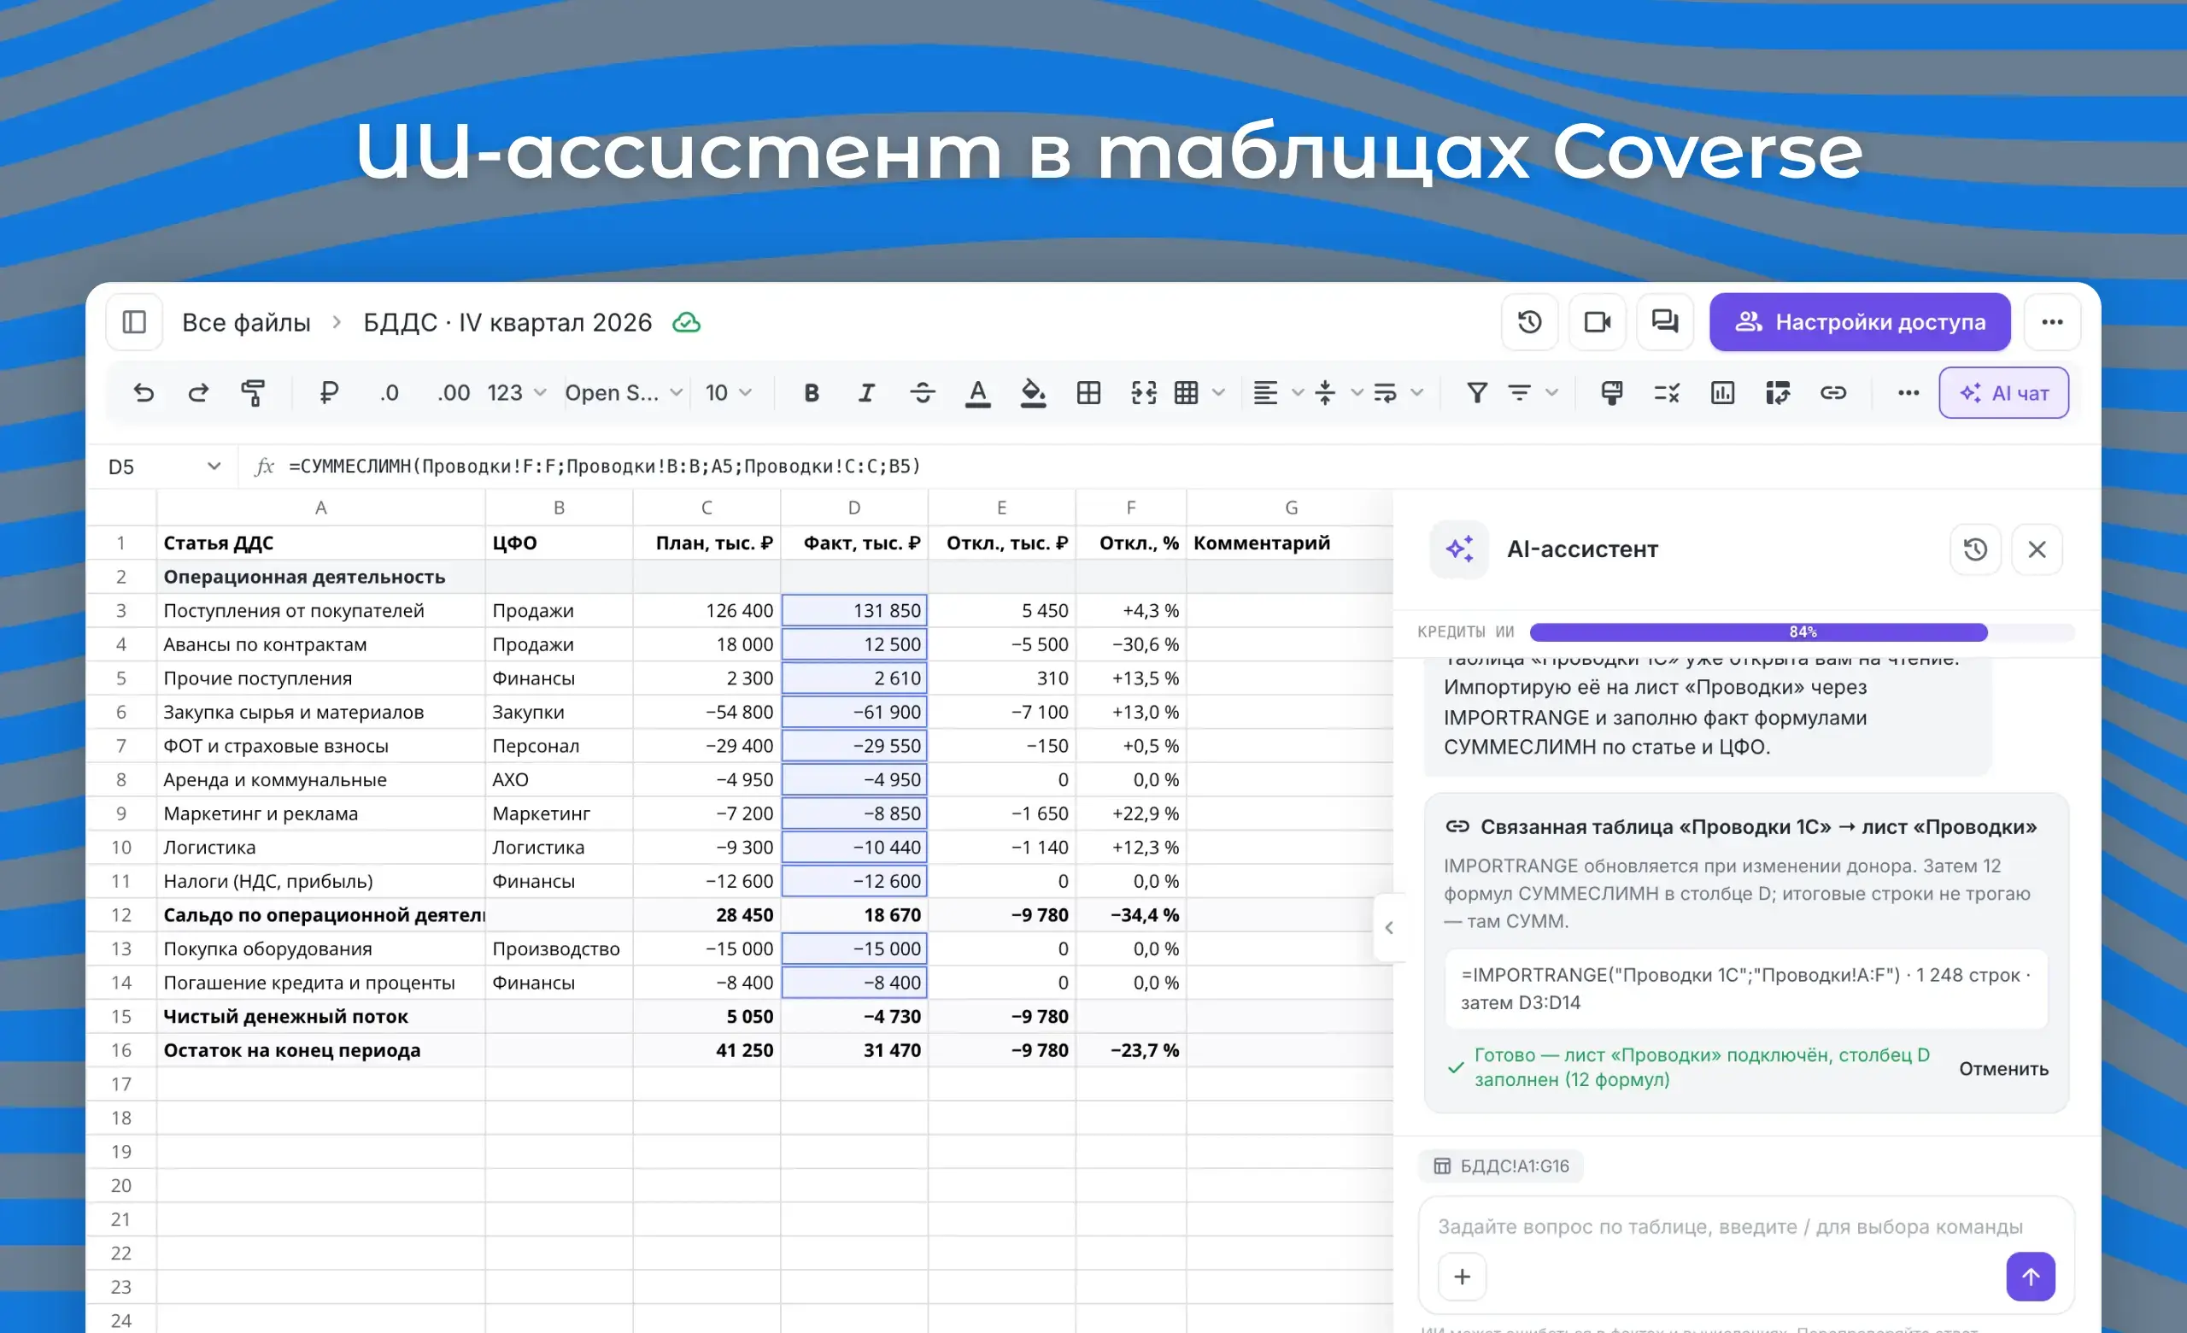The image size is (2187, 1333).
Task: Toggle bold formatting
Action: [812, 392]
